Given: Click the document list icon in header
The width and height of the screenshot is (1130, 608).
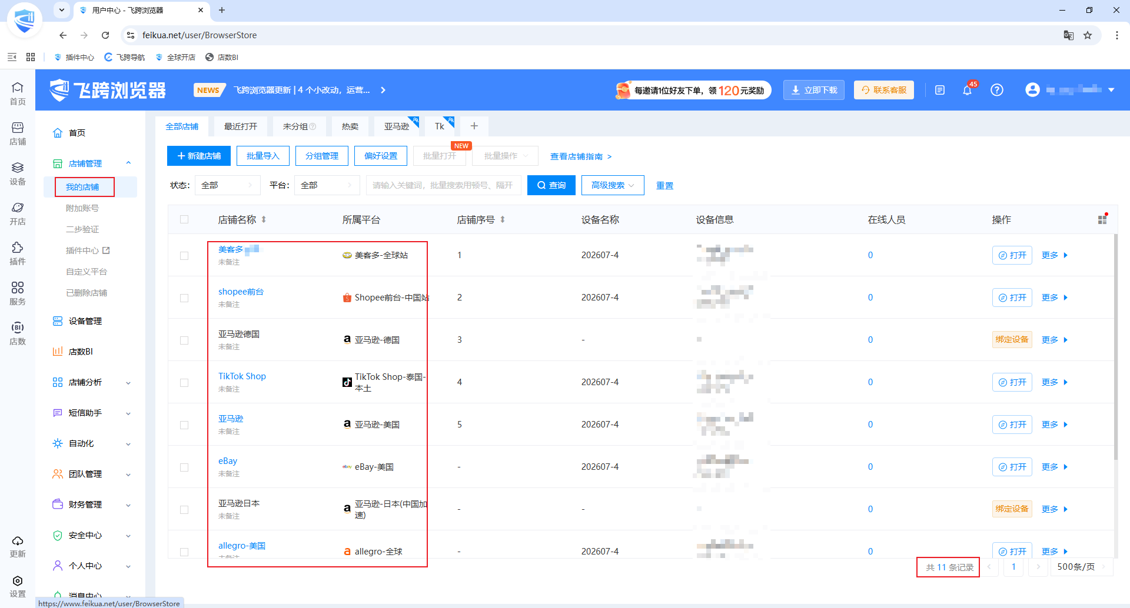Looking at the screenshot, I should (940, 90).
